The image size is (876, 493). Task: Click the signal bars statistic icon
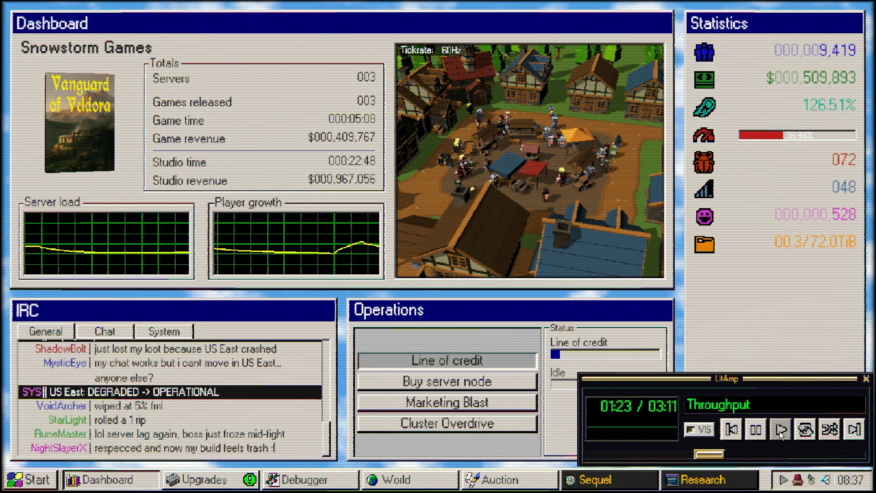703,188
